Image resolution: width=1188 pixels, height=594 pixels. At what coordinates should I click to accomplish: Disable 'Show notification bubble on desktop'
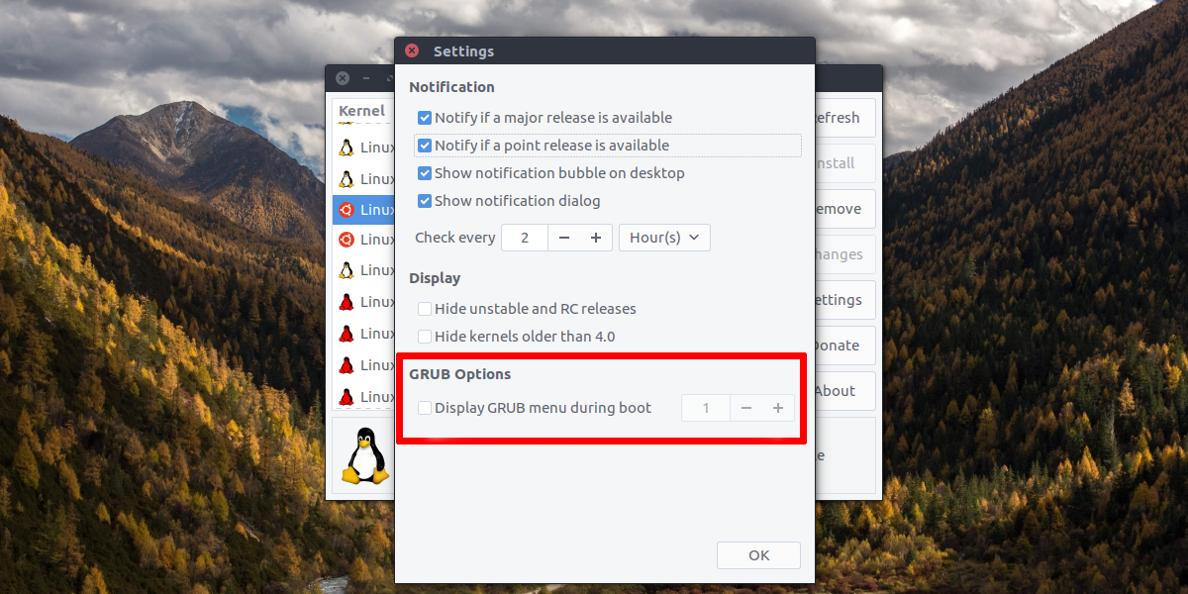425,173
